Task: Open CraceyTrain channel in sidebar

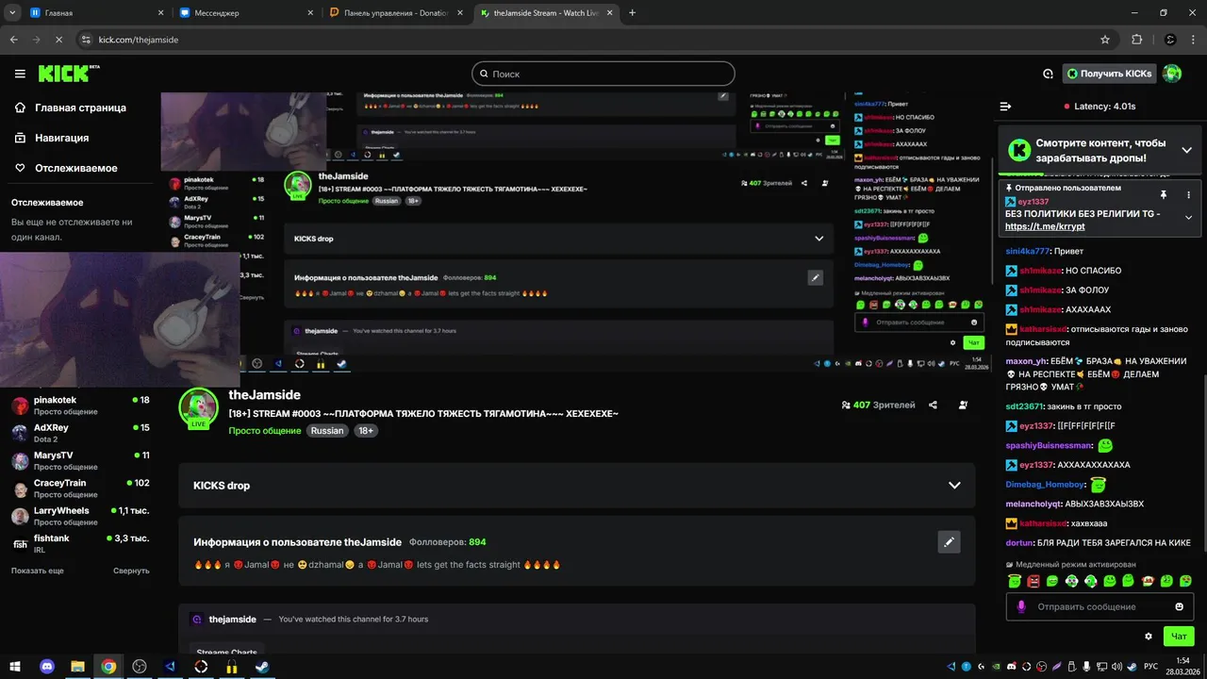Action: 80,489
